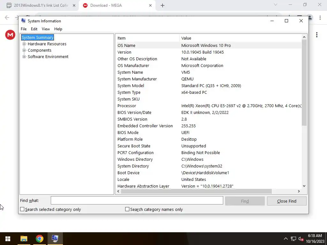Open Chrome's three-dot menu

pos(320,18)
